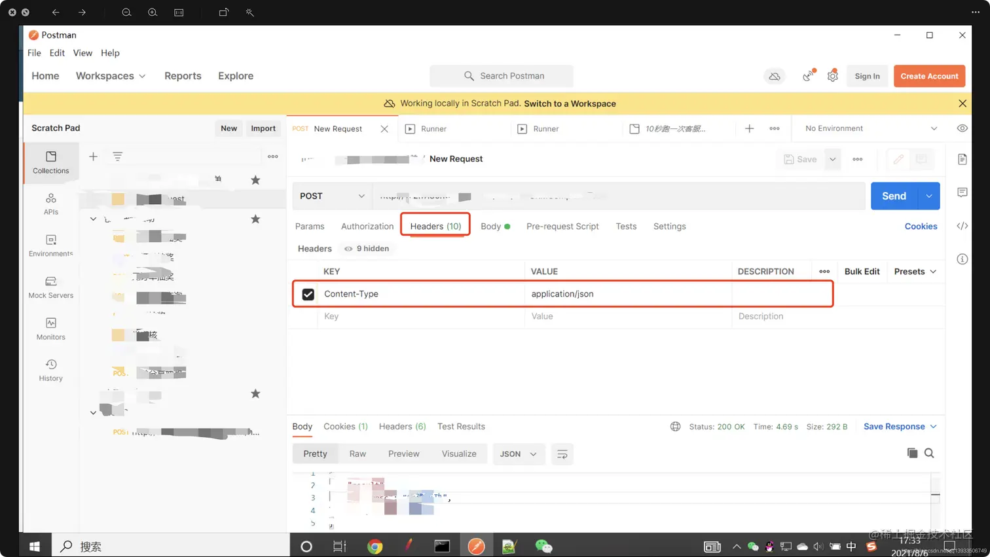990x557 pixels.
Task: Open the Help menu
Action: pyautogui.click(x=110, y=53)
